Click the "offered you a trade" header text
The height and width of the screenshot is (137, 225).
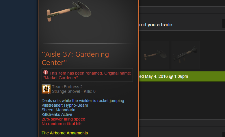click(156, 25)
